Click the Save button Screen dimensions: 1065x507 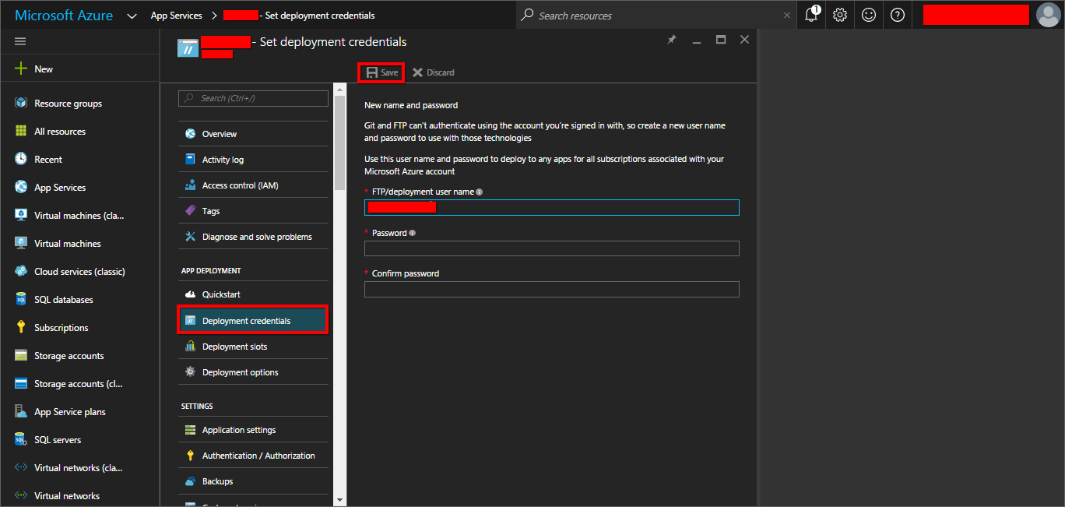coord(381,72)
